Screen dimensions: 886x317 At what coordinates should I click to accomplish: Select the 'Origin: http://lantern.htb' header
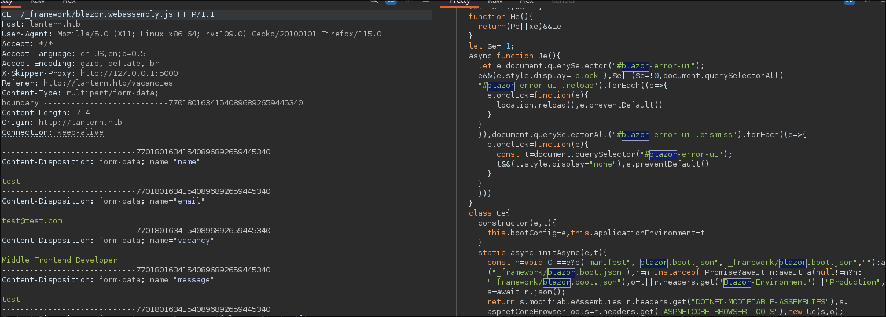62,123
